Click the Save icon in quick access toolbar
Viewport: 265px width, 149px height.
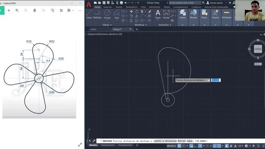[104, 3]
